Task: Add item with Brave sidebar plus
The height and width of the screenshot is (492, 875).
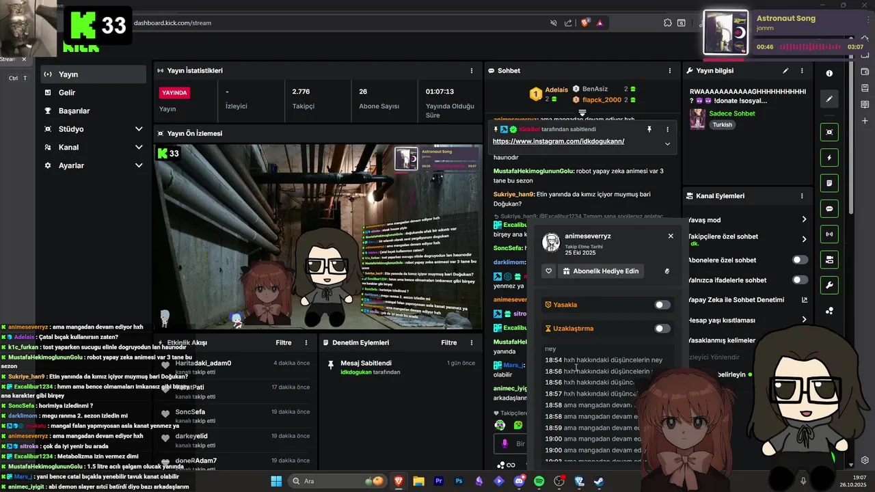Action: click(865, 121)
